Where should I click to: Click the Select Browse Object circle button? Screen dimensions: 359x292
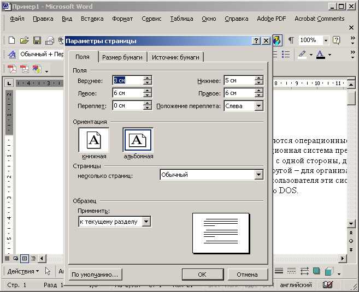351,241
